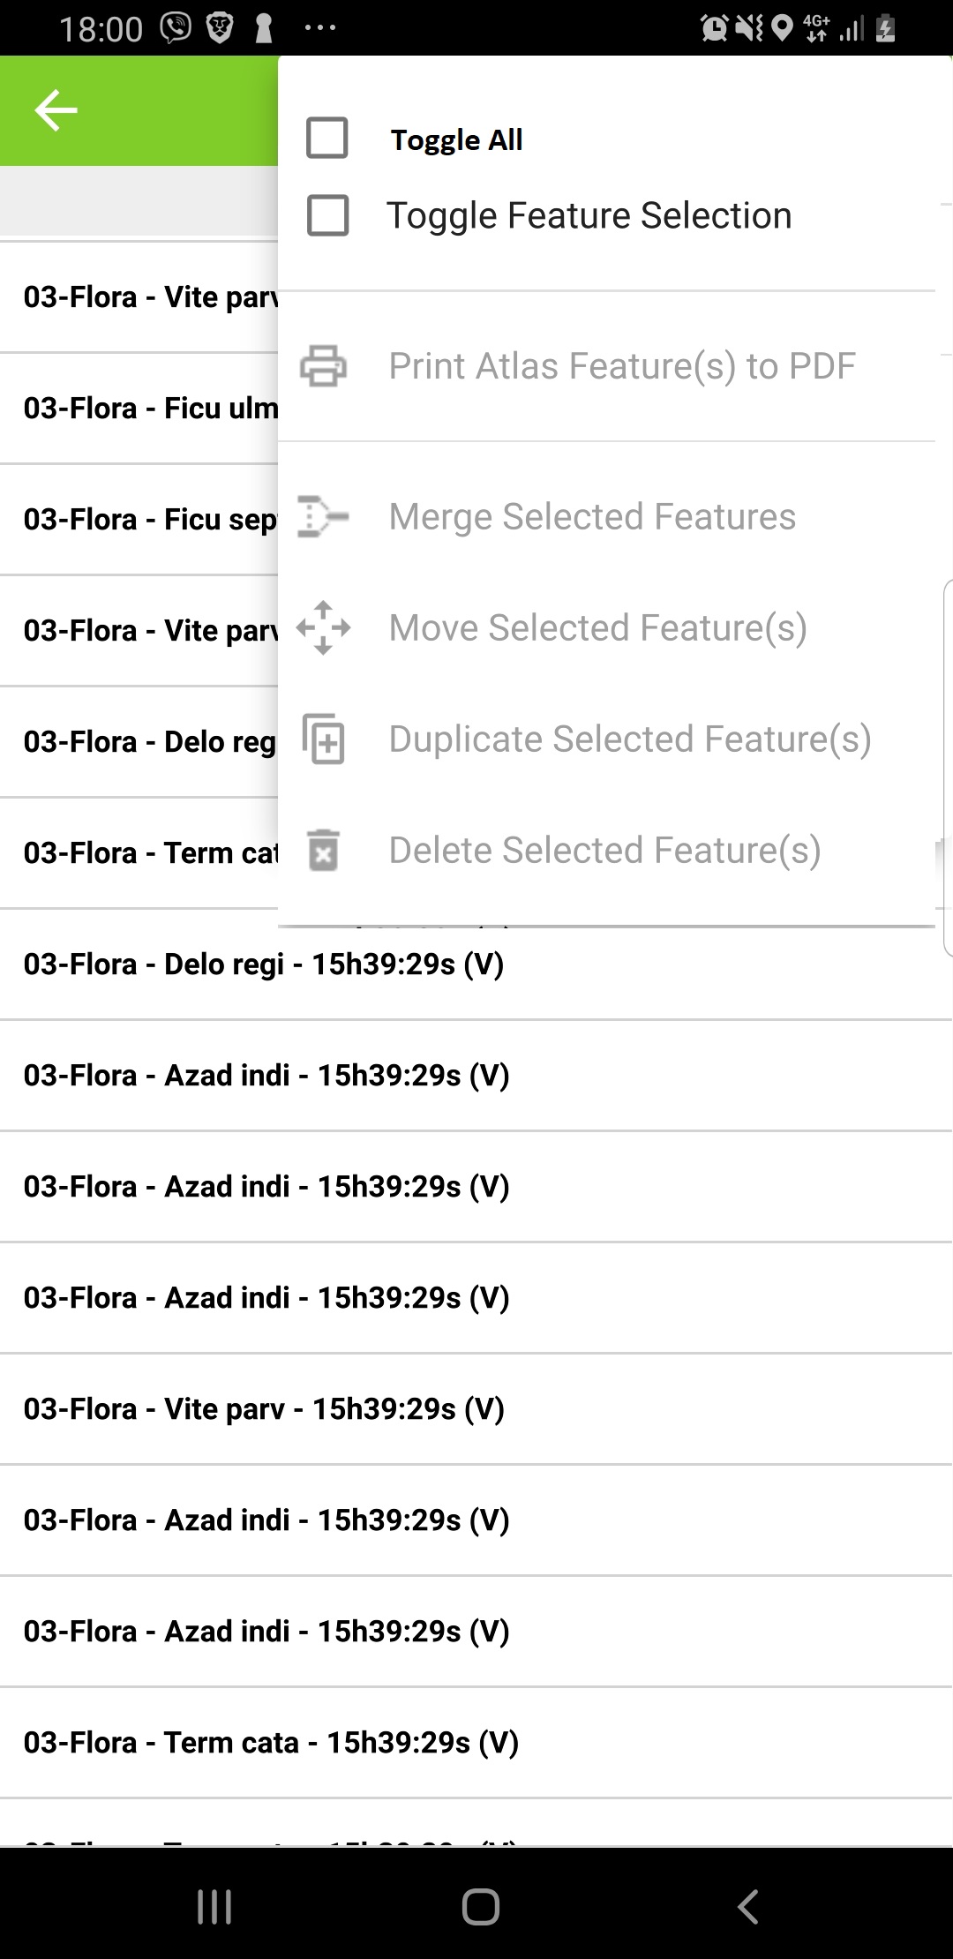The width and height of the screenshot is (953, 1959).
Task: Select Print Atlas Feature(s) to PDF
Action: click(622, 366)
